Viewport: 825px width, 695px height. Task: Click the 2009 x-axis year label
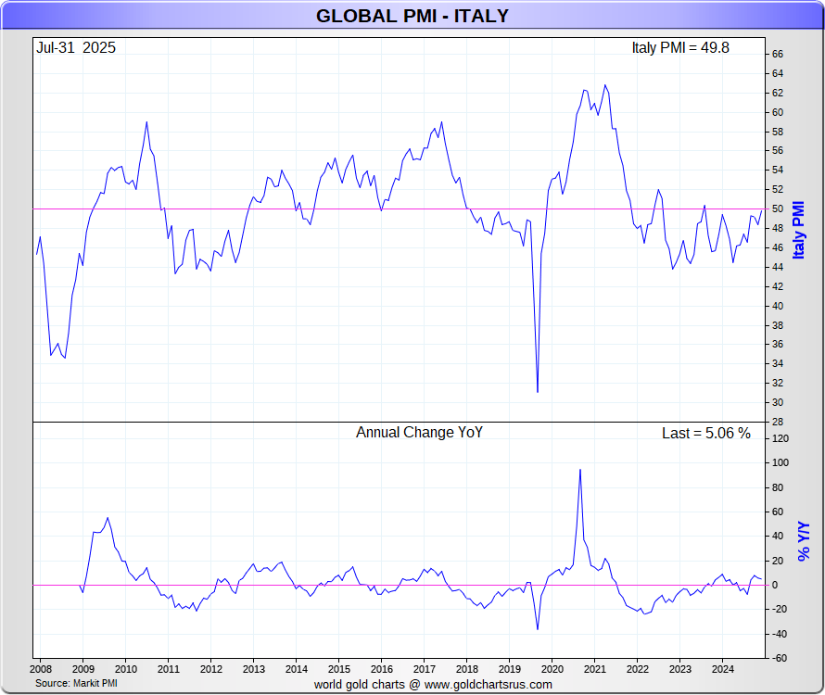(x=83, y=669)
